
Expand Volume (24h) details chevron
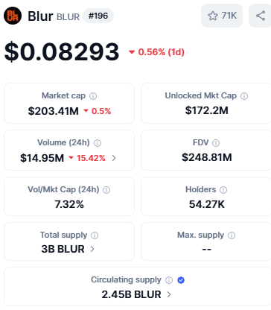click(114, 158)
